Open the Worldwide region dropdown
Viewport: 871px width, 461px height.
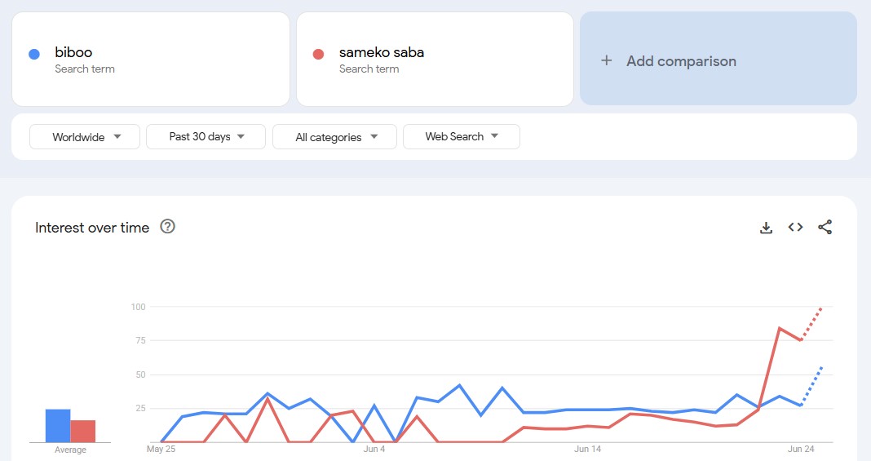click(85, 137)
